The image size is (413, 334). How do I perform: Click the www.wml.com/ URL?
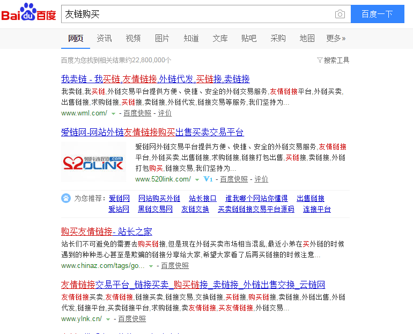point(84,113)
